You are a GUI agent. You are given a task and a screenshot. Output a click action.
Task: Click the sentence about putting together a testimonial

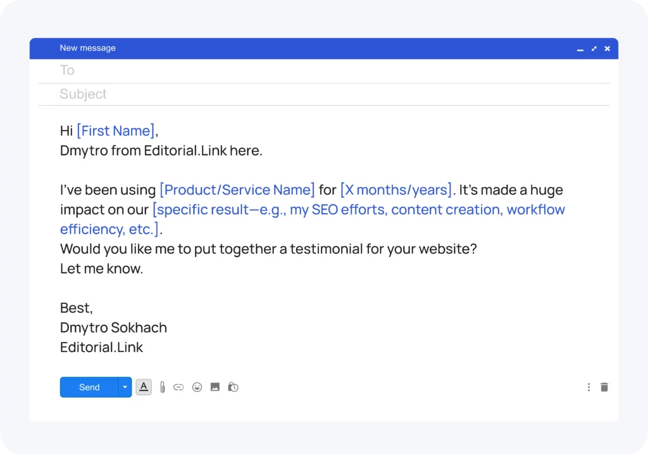(268, 249)
